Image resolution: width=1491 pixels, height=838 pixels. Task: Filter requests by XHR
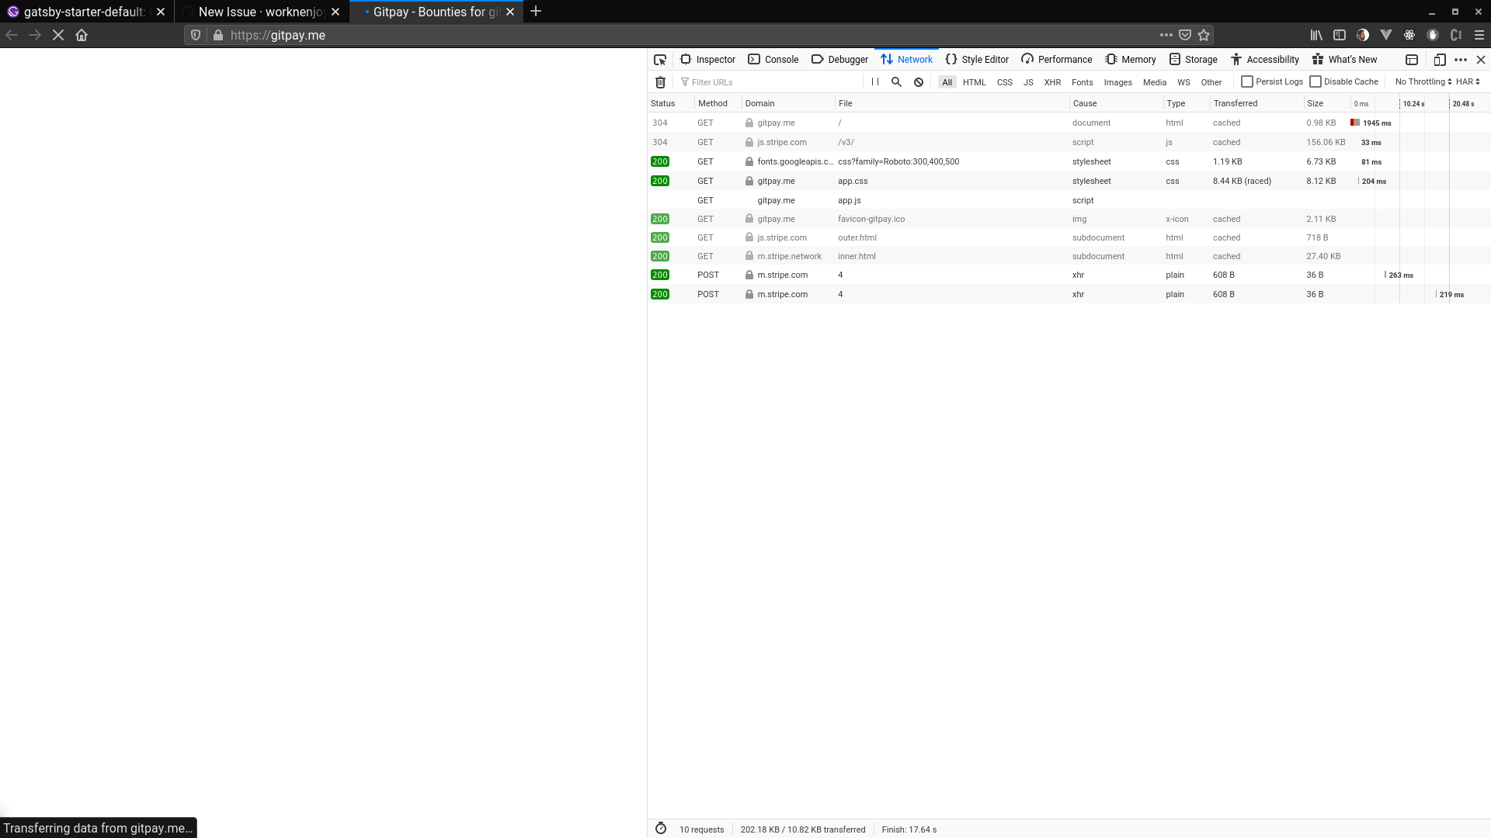(1052, 82)
